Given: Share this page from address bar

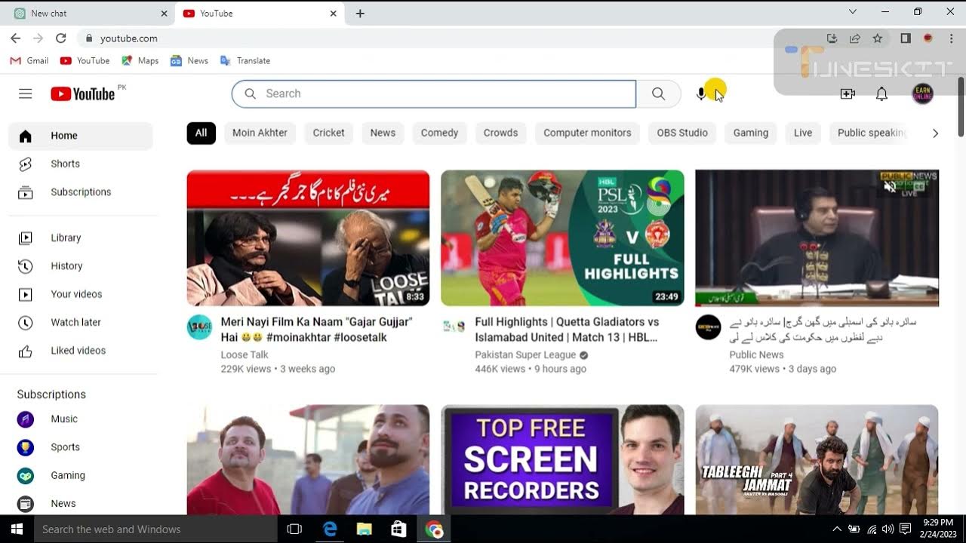Looking at the screenshot, I should pyautogui.click(x=854, y=38).
